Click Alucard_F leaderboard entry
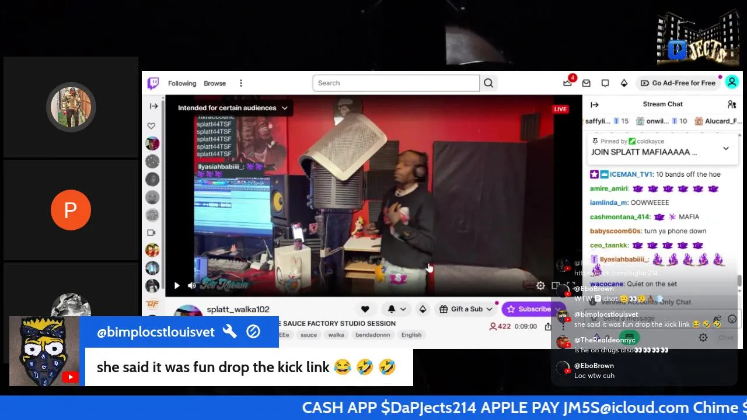Screen dimensions: 747x420 coord(719,121)
